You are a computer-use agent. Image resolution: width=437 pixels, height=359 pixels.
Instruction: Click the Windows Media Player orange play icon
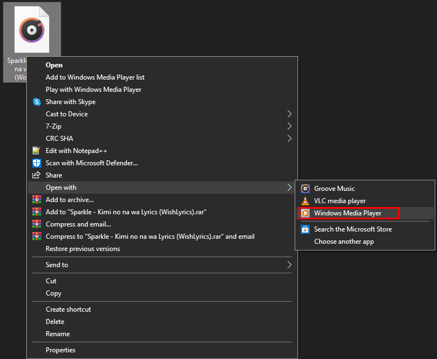pyautogui.click(x=305, y=213)
